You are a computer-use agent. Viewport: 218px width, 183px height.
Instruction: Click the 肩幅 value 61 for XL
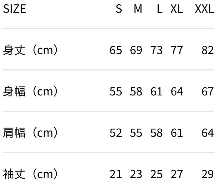tap(177, 133)
